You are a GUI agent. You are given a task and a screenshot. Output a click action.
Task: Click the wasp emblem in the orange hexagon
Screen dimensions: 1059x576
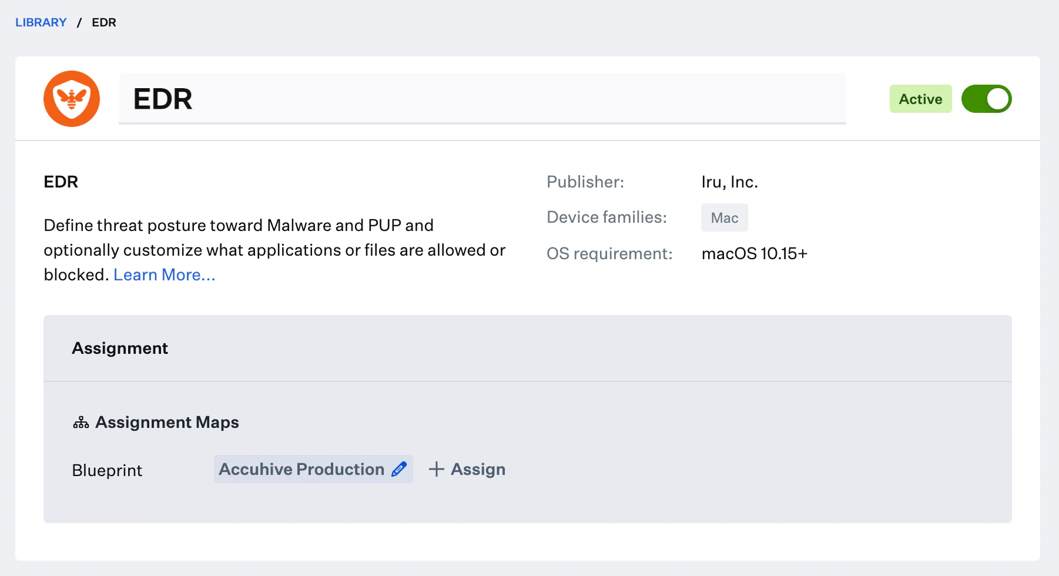pyautogui.click(x=71, y=99)
